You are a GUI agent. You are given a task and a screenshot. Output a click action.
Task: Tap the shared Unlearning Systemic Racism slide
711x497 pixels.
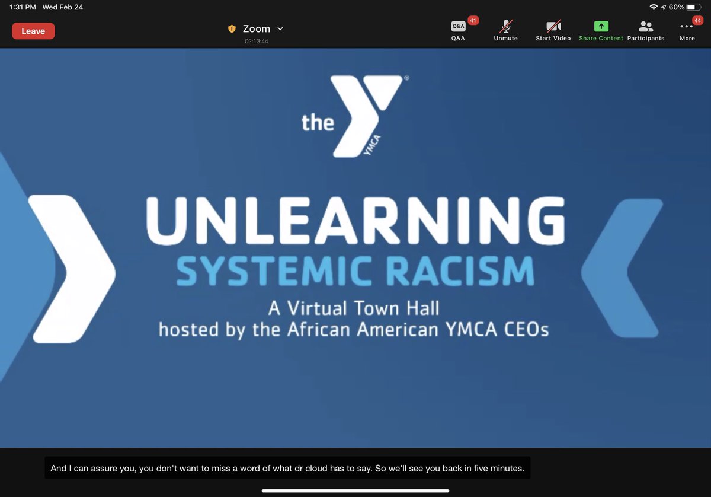tap(355, 248)
